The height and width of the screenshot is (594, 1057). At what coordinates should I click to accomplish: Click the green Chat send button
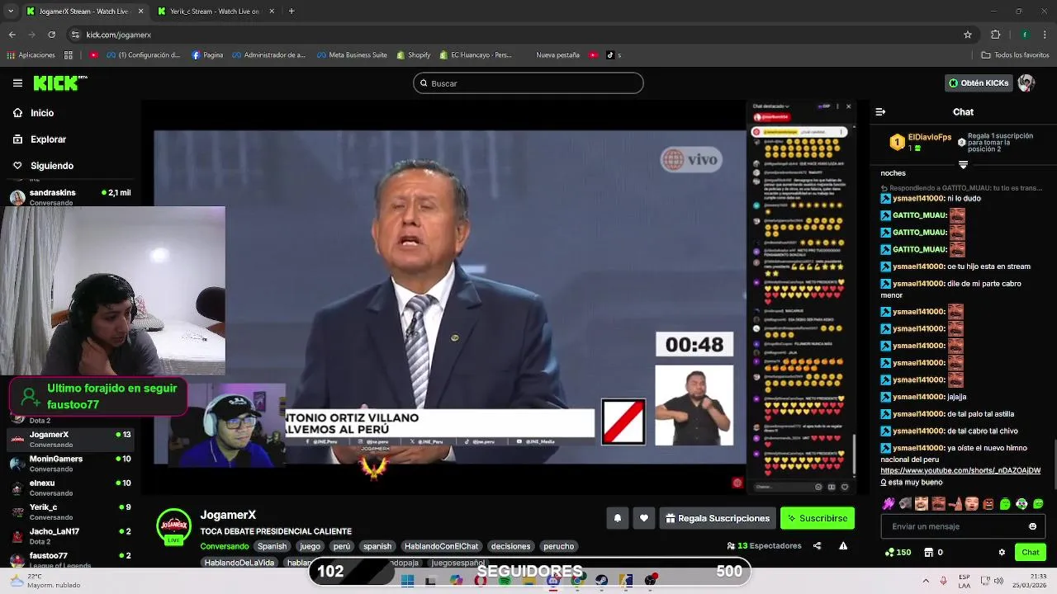[1031, 552]
